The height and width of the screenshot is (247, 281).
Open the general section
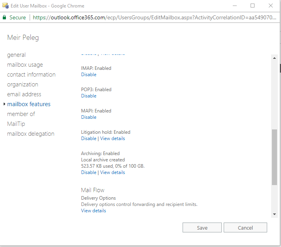tap(16, 55)
